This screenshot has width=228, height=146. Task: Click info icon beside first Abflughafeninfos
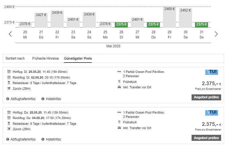click(x=8, y=99)
